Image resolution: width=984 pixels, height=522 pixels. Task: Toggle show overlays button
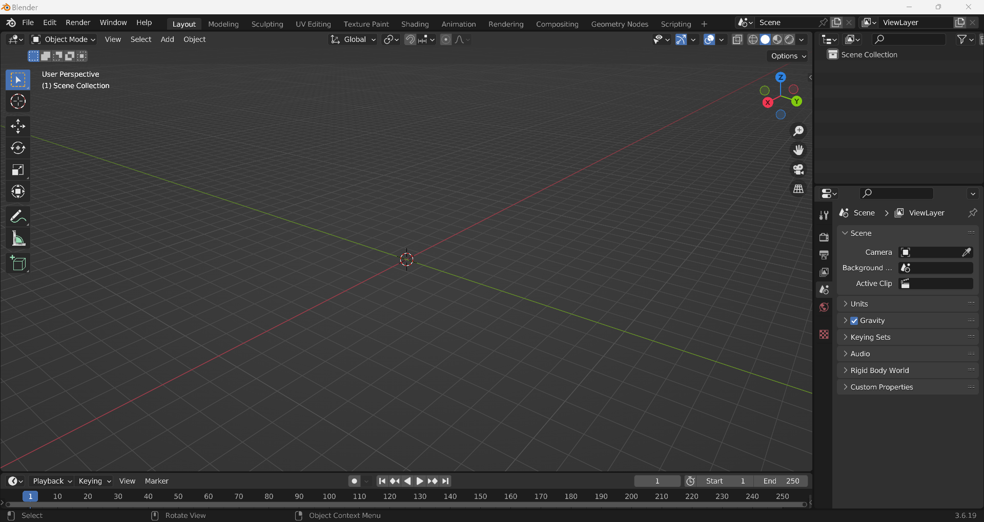coord(709,39)
